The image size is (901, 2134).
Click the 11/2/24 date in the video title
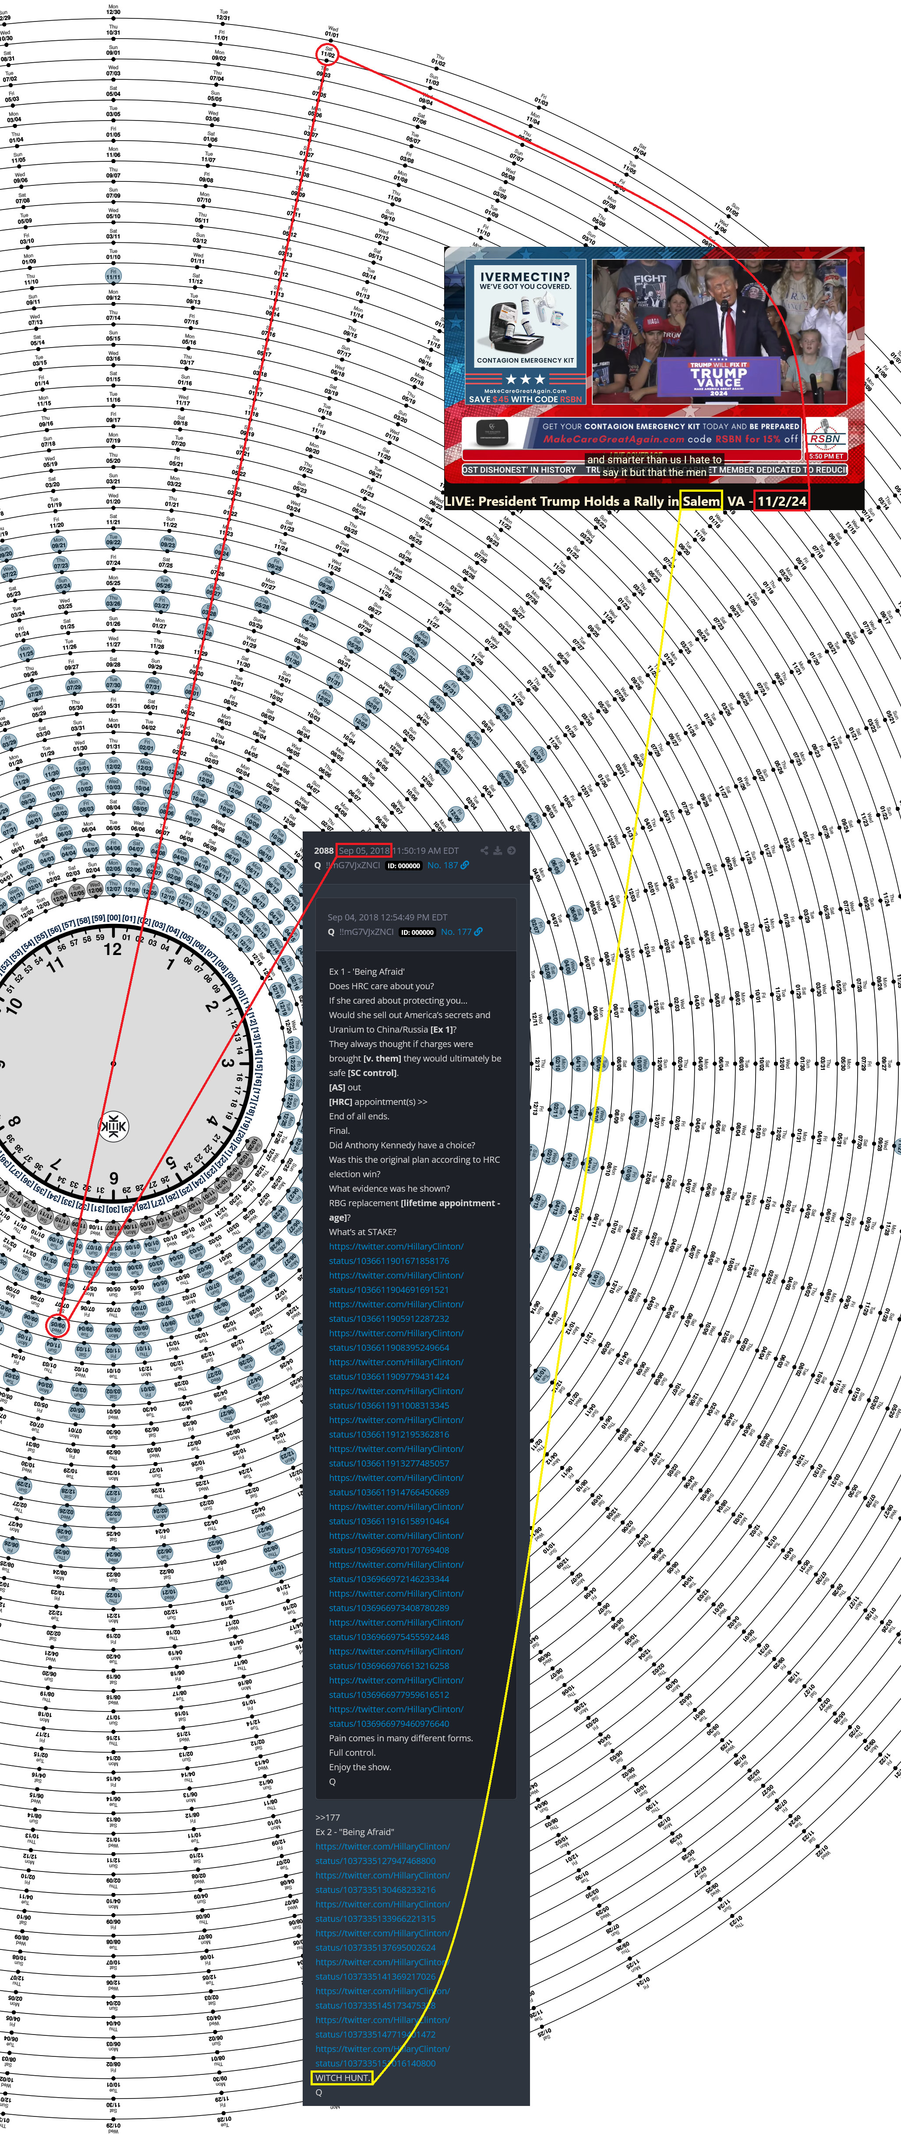pos(781,501)
